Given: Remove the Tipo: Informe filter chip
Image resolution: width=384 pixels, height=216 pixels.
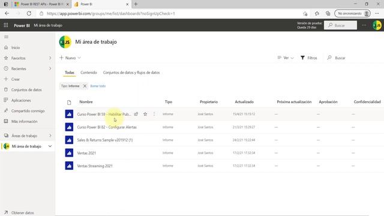Looking at the screenshot, I should (x=85, y=86).
